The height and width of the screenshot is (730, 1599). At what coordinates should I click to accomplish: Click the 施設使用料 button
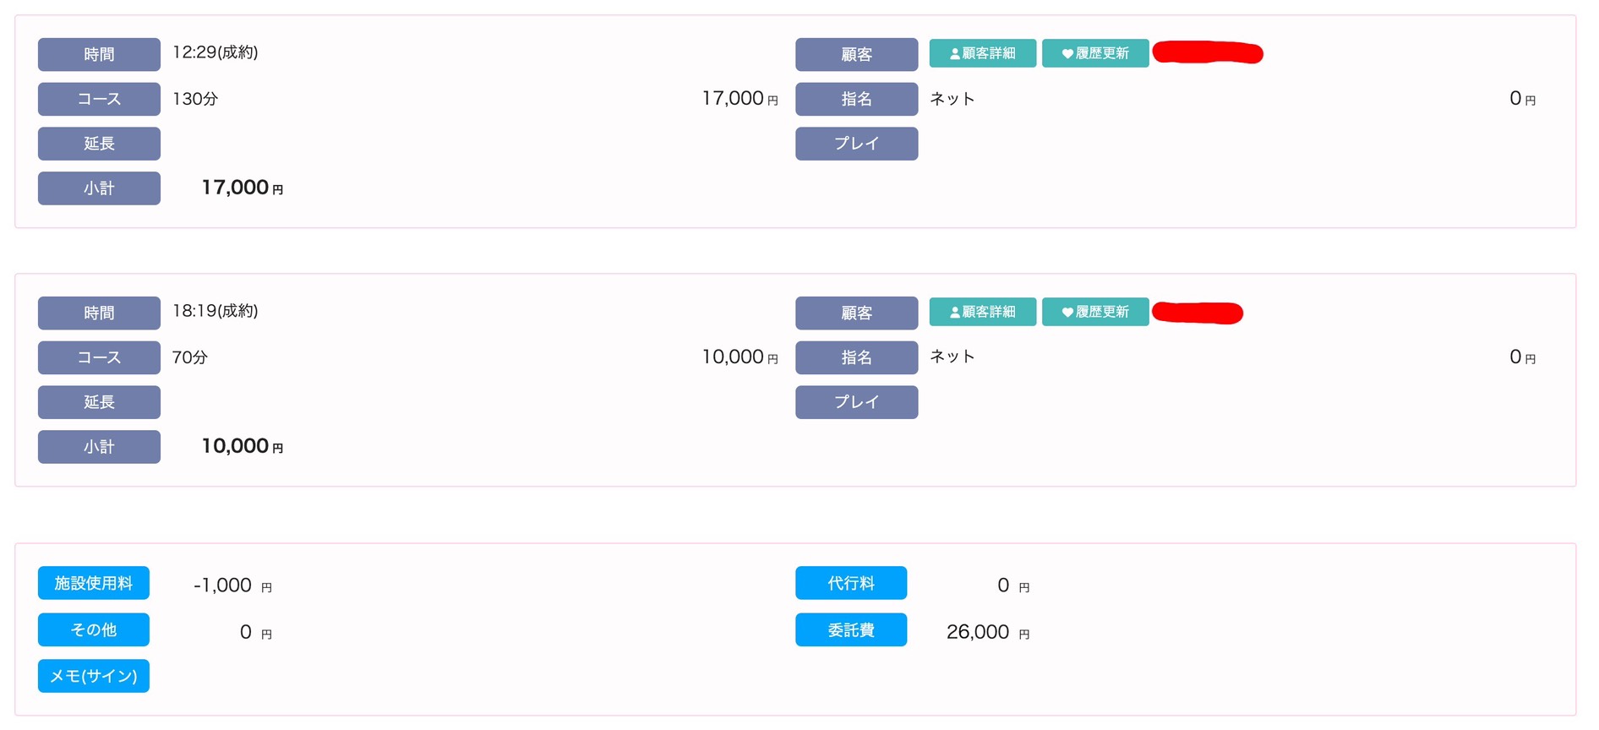tap(94, 583)
